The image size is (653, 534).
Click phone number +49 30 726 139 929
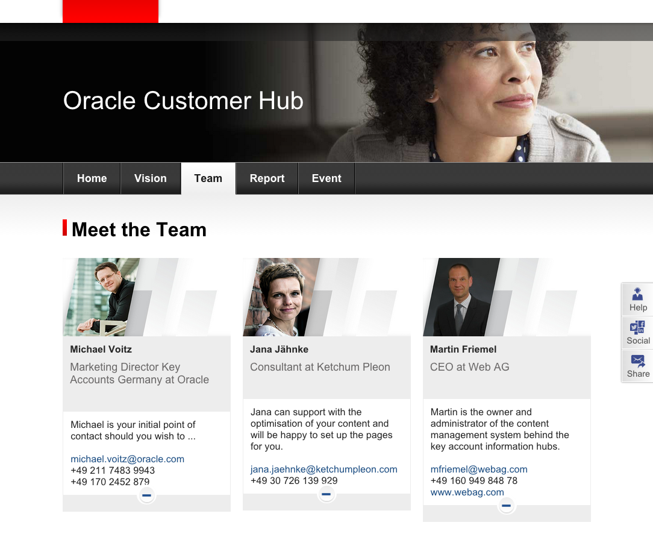tap(294, 481)
